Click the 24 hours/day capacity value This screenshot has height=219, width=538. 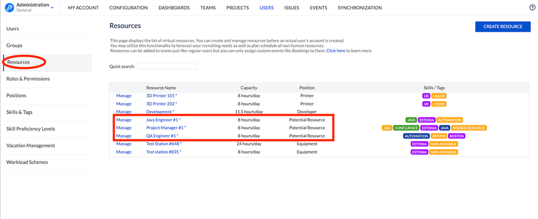[249, 144]
